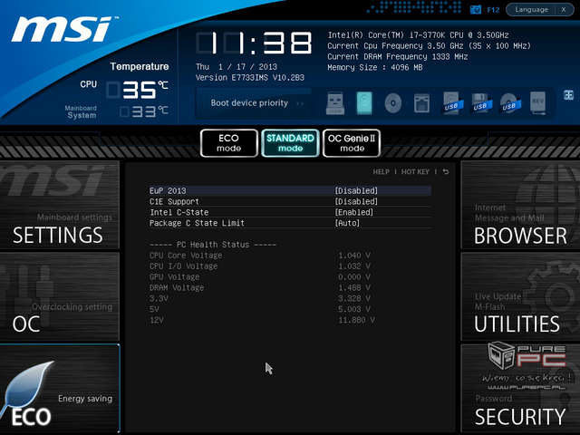Change Package C State Limit Auto value

pos(347,223)
